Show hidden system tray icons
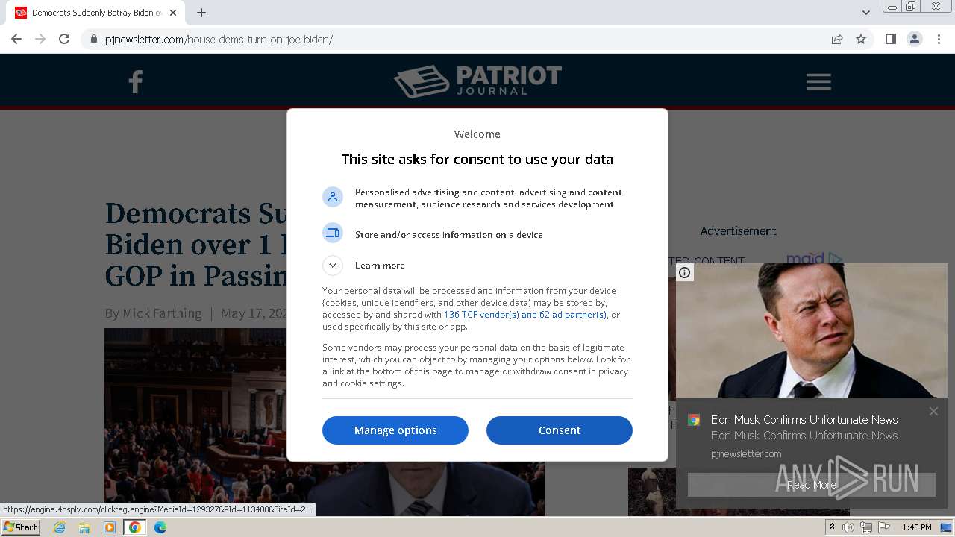Screen dimensions: 955x537 (x=833, y=527)
